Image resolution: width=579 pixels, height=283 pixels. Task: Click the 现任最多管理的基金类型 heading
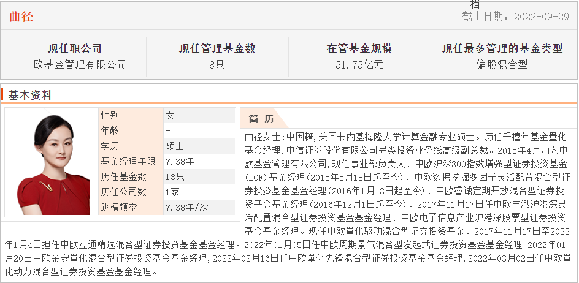(x=502, y=48)
